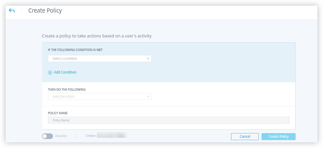Focus the Policy Name input field
Viewport: 323px width, 148px height.
click(169, 120)
